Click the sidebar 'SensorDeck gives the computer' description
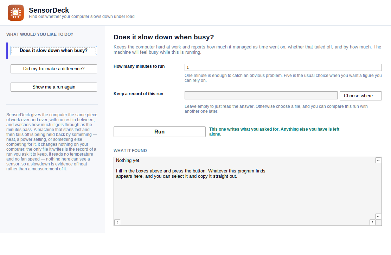Viewport: 391px width, 255px height. (x=52, y=142)
